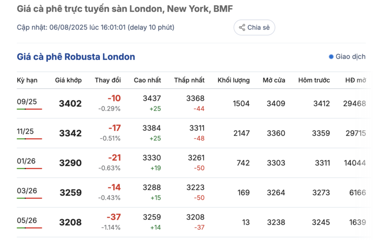Click the Mở cửa column header
This screenshot has width=384, height=243.
(274, 80)
